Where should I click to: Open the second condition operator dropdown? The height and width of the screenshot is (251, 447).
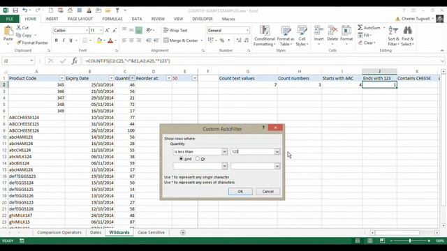224,166
